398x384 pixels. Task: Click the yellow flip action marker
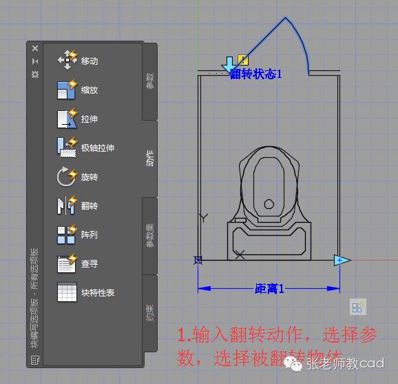point(243,60)
